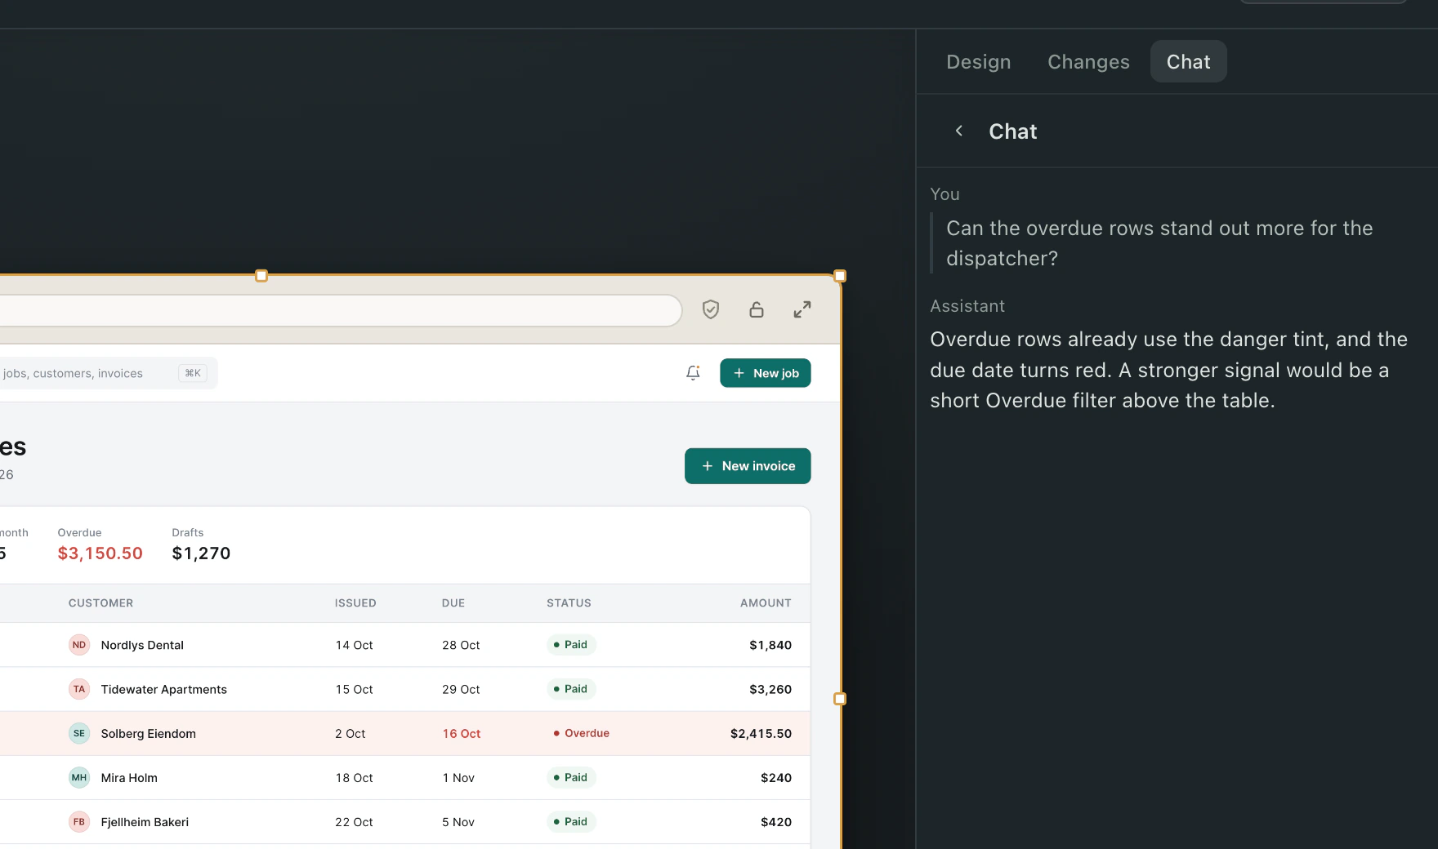Click the amount $3,260
The image size is (1438, 849).
(x=770, y=689)
